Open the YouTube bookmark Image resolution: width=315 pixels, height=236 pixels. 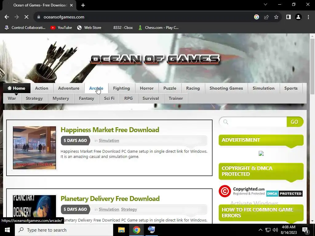[61, 28]
